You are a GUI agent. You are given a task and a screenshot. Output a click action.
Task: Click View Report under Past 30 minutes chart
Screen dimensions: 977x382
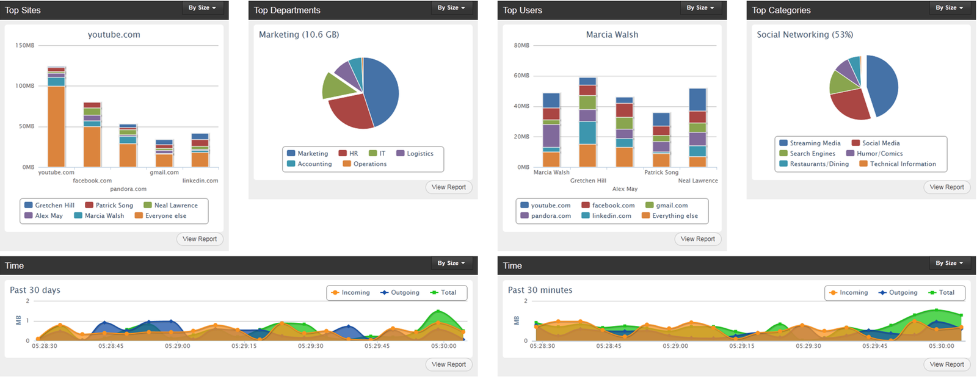[947, 364]
